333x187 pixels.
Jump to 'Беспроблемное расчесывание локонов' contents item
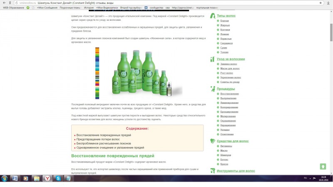(104, 143)
